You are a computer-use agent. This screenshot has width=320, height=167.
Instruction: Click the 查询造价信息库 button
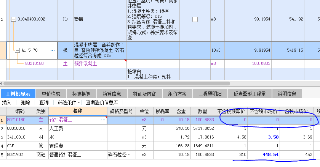(x=102, y=102)
